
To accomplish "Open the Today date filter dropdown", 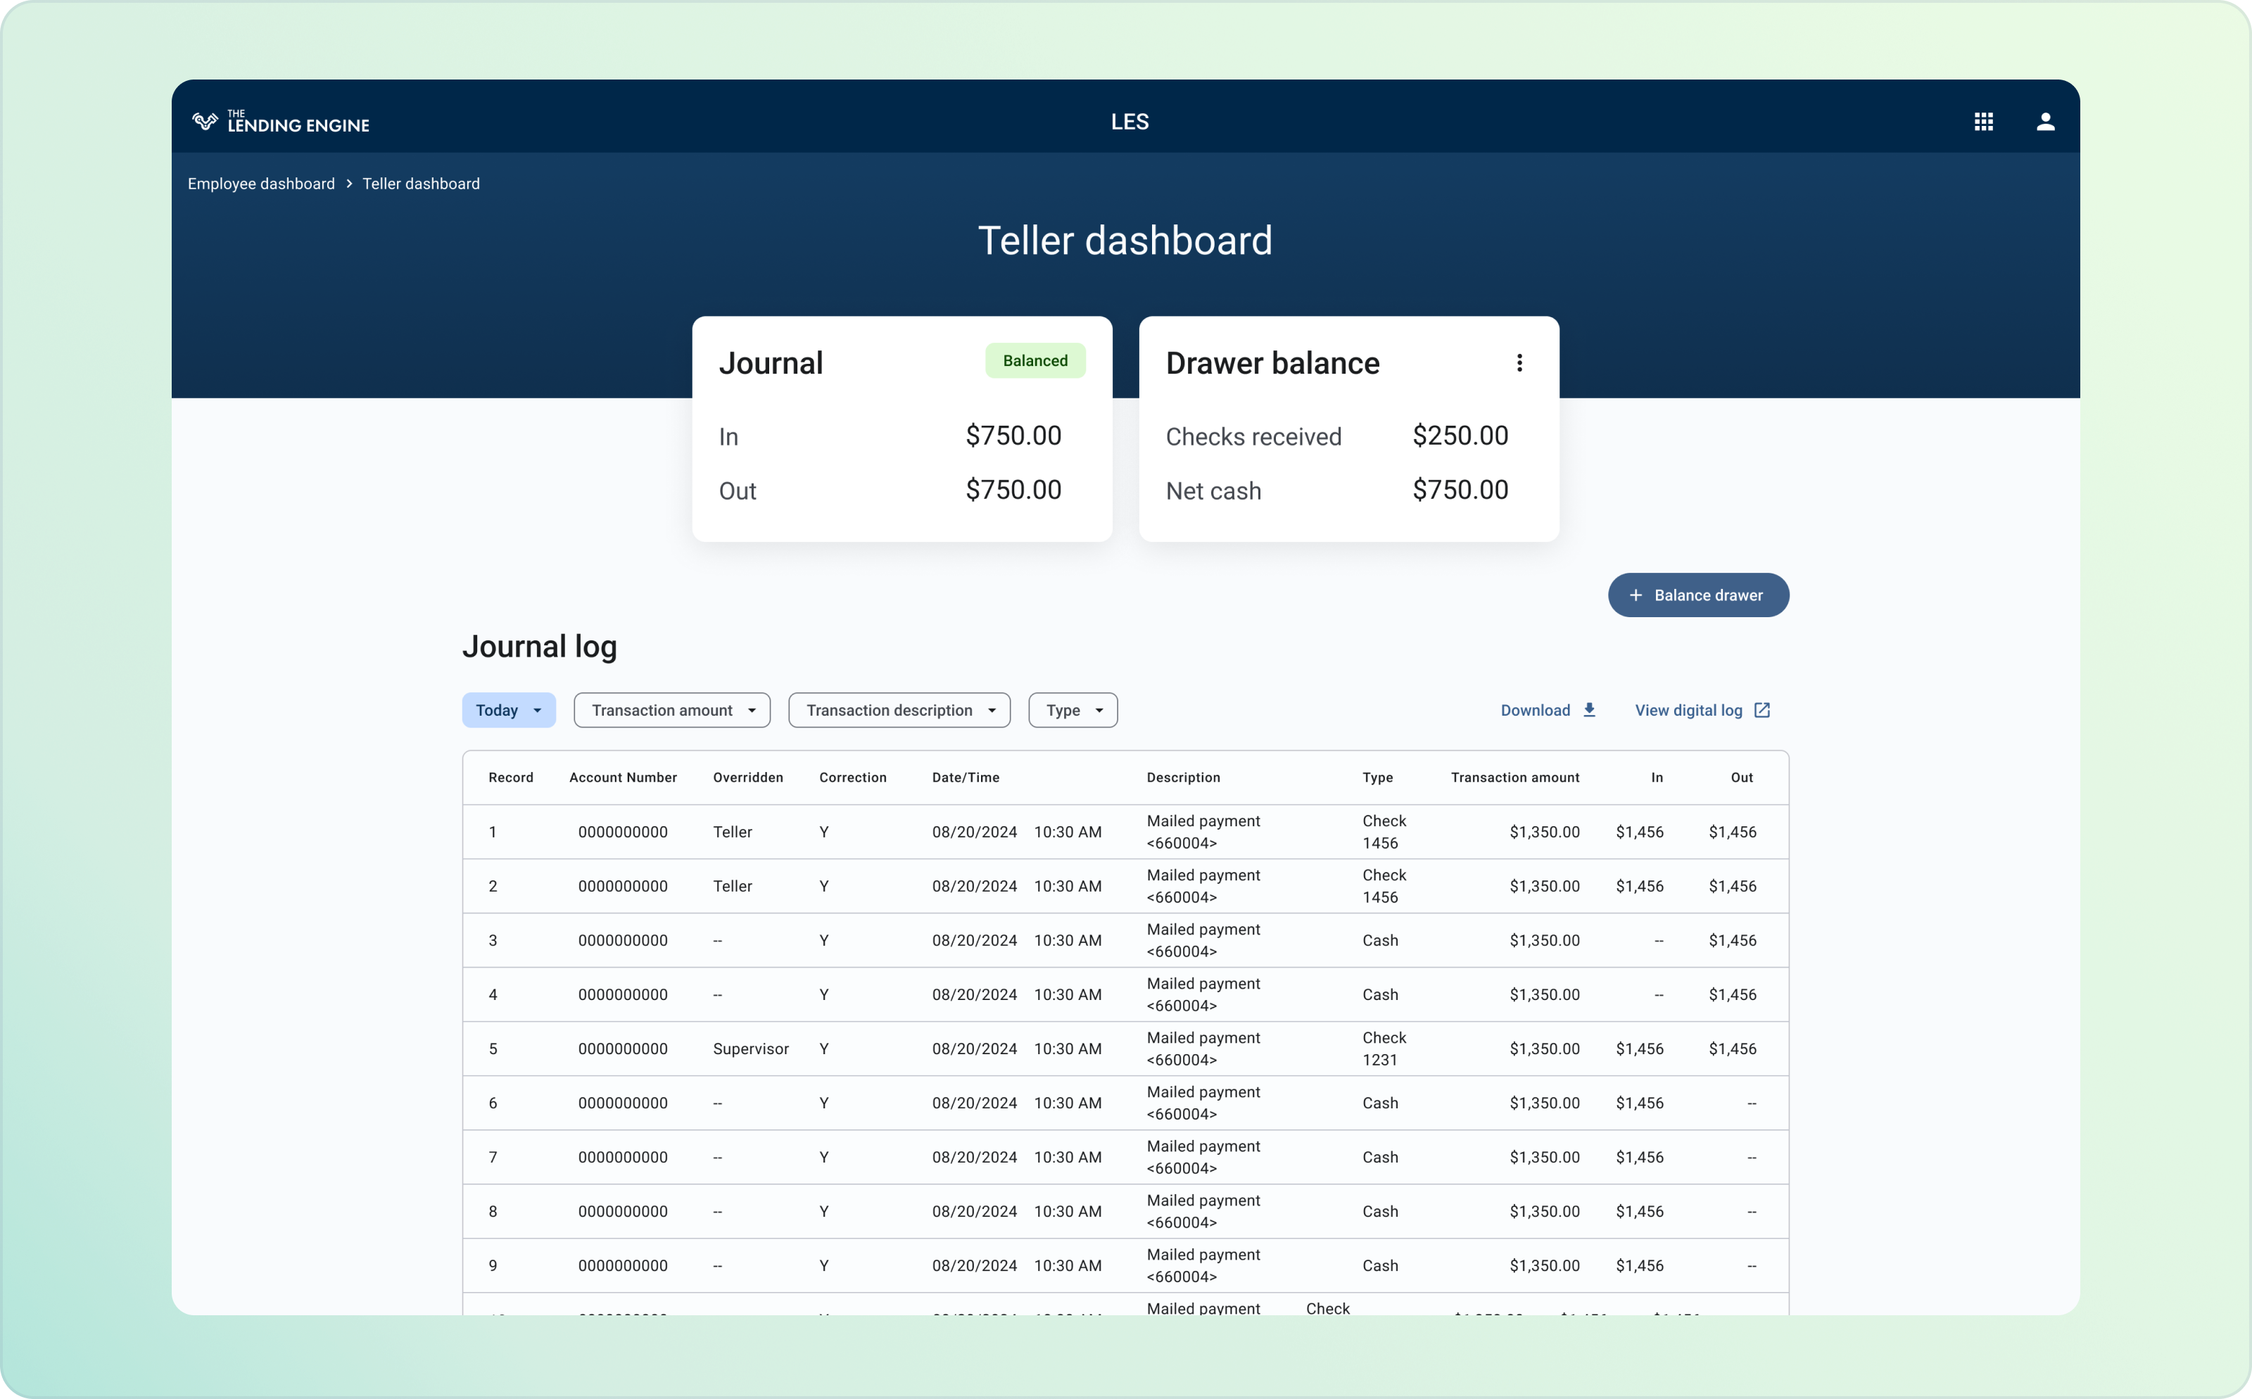I will (x=508, y=709).
